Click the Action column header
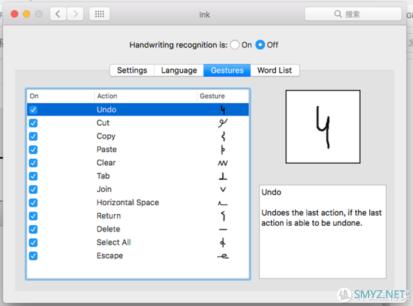The image size is (413, 306). [145, 96]
